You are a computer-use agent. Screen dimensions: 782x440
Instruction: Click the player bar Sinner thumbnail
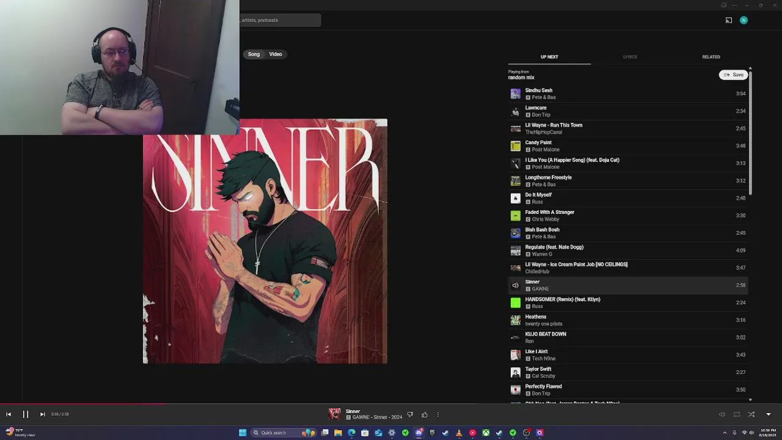coord(335,414)
